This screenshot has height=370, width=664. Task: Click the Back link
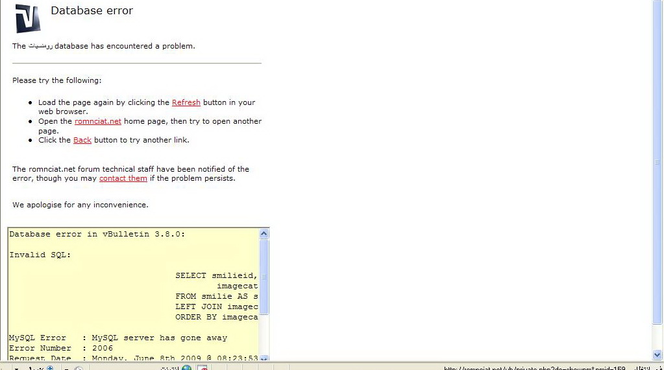pyautogui.click(x=82, y=140)
